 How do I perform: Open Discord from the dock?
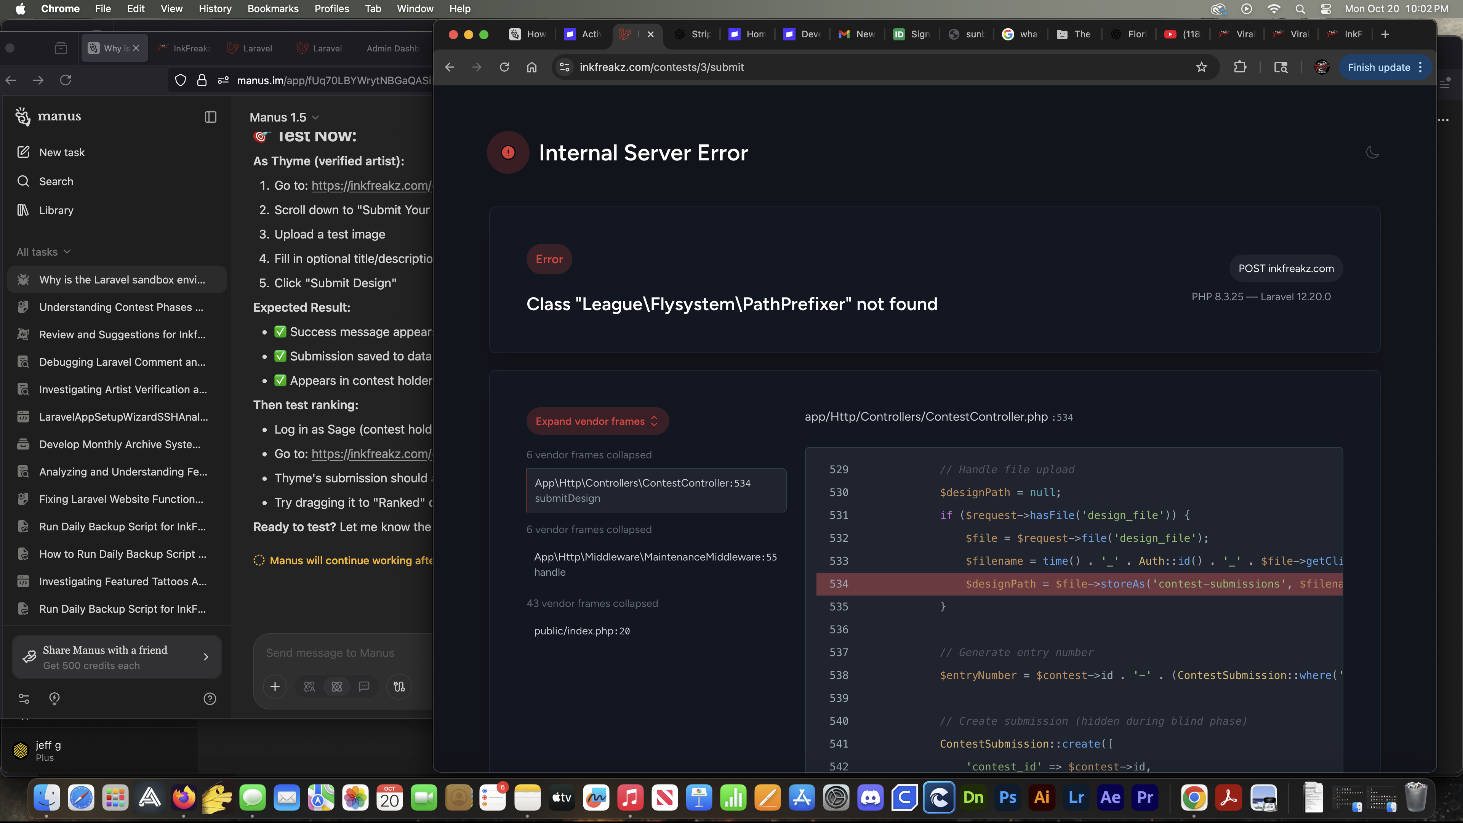click(x=870, y=798)
